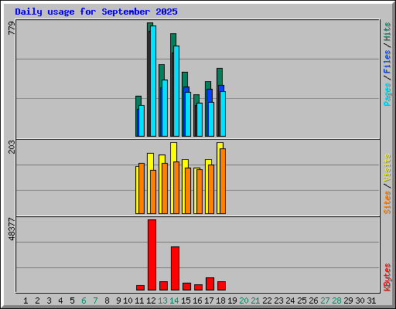Click day 19 on the x-axis
396x309 pixels.
pyautogui.click(x=232, y=301)
